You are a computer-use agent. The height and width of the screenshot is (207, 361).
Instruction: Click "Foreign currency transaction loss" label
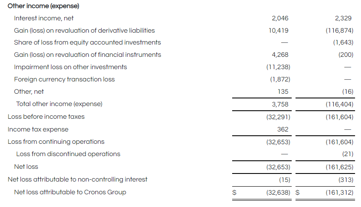pyautogui.click(x=64, y=79)
